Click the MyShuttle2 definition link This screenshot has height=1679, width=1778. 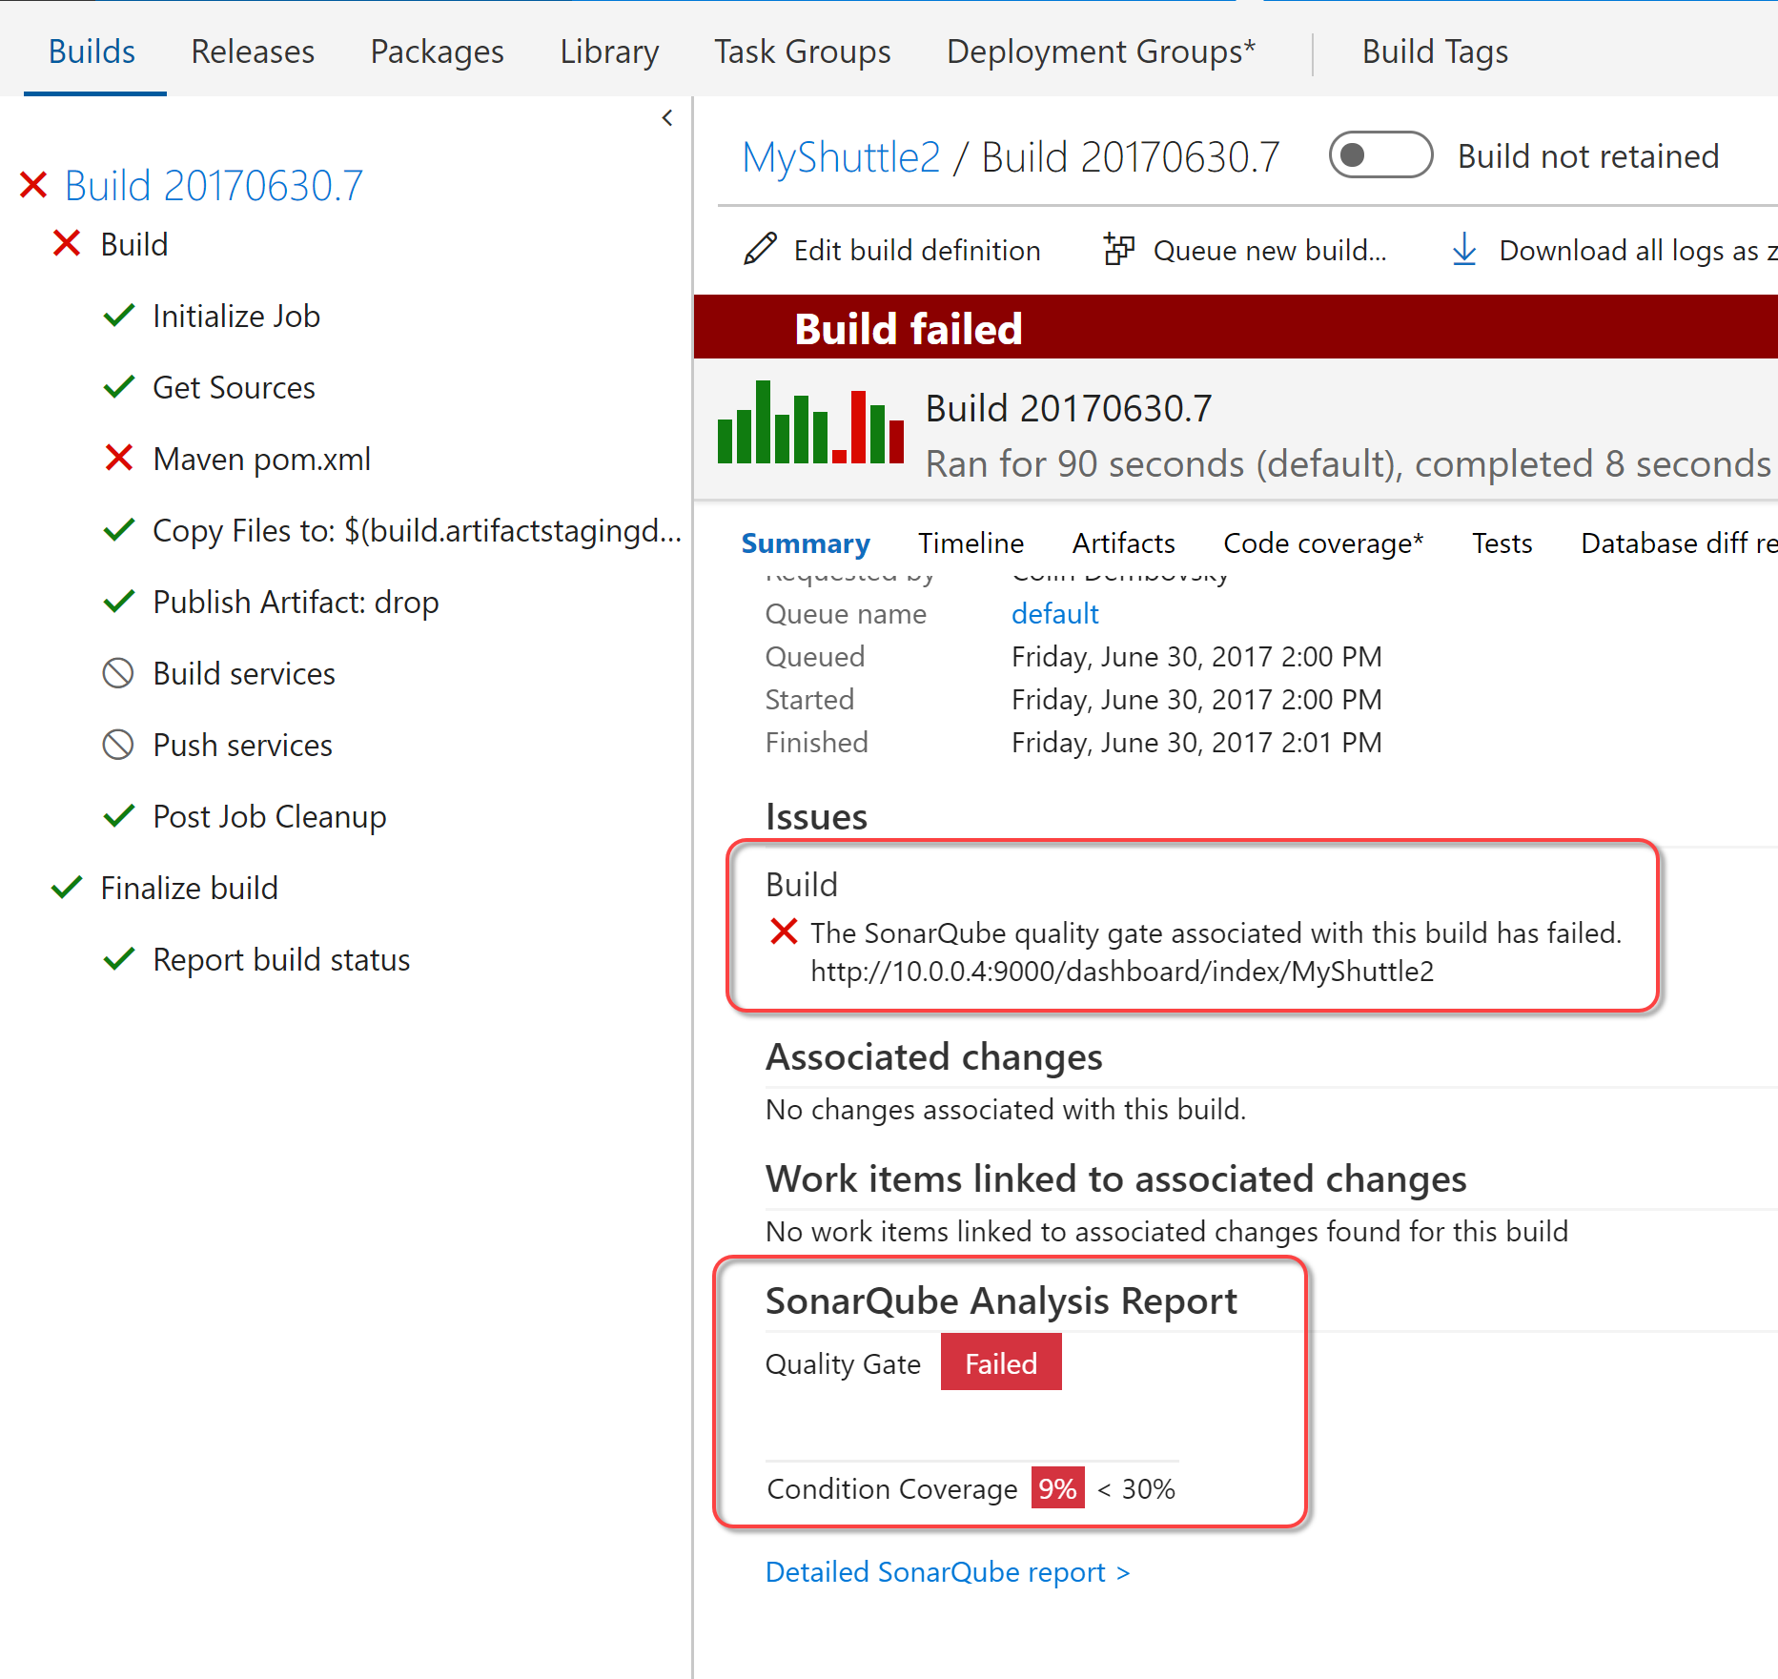pyautogui.click(x=841, y=157)
